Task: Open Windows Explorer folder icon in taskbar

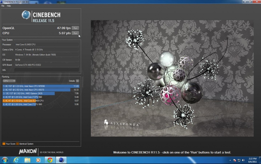Action: coord(27,160)
